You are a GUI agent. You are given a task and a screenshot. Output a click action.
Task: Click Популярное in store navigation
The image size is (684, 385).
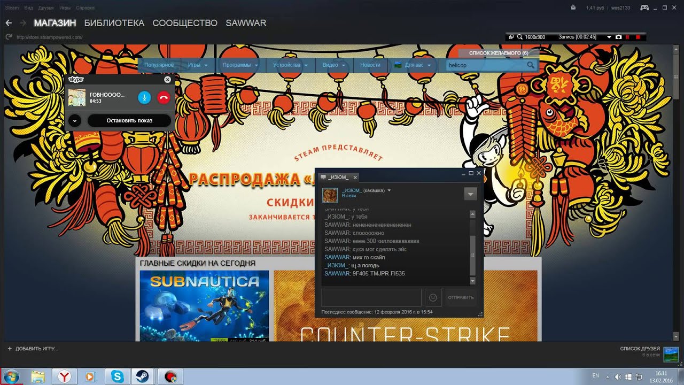coord(159,65)
